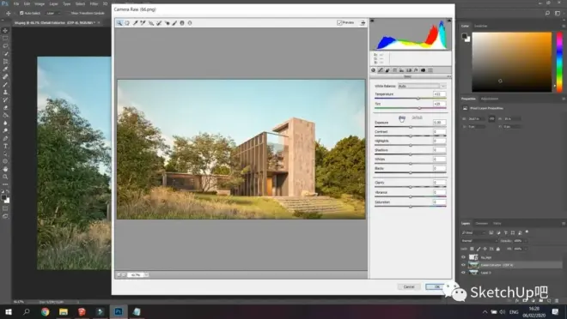Open the Split Toning panel icon
567x319 pixels.
point(402,70)
